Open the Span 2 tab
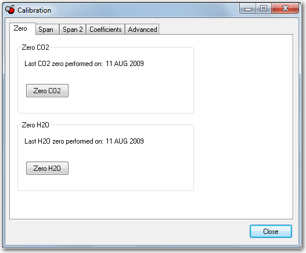This screenshot has width=306, height=253. coord(73,30)
